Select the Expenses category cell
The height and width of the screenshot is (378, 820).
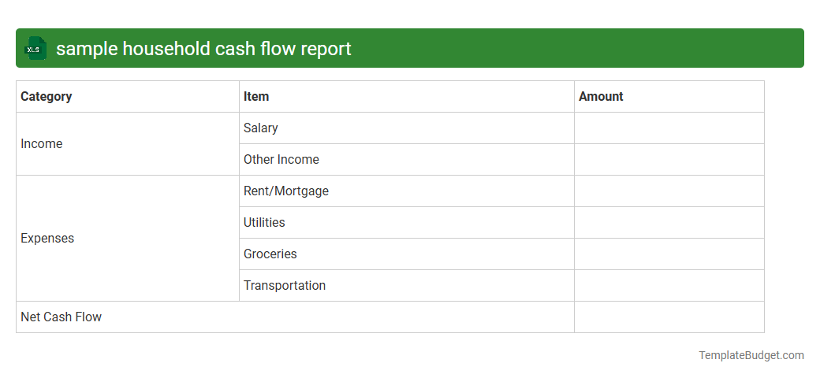click(x=128, y=238)
